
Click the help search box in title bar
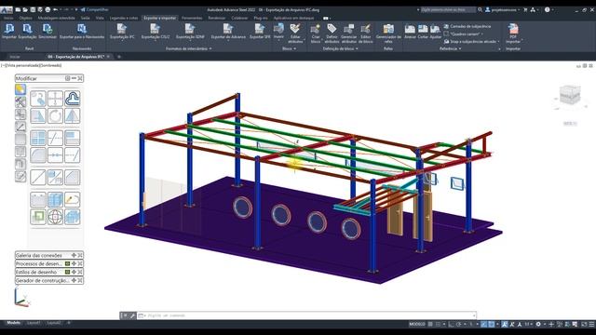coord(448,9)
